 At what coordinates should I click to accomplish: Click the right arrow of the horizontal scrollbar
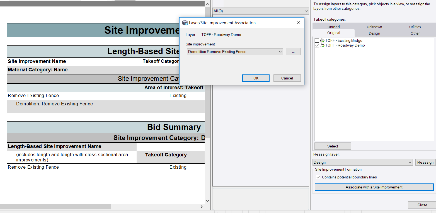point(202,207)
